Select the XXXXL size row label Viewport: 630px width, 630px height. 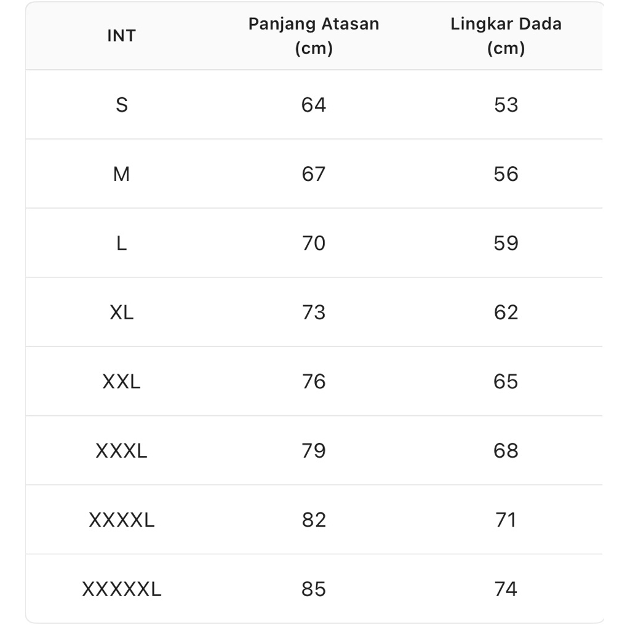pos(122,520)
